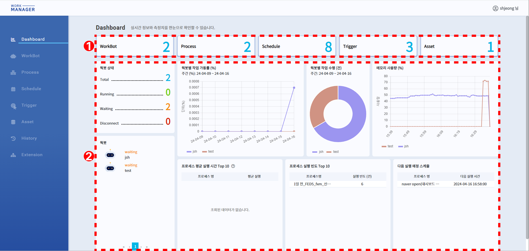Click the naver open schedule row
Screen dimensions: 529x251
click(446, 184)
